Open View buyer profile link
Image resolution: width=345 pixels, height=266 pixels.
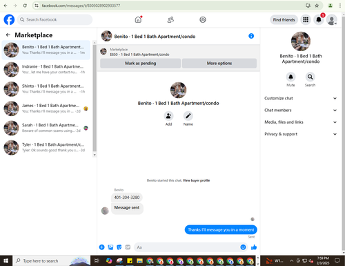[196, 180]
